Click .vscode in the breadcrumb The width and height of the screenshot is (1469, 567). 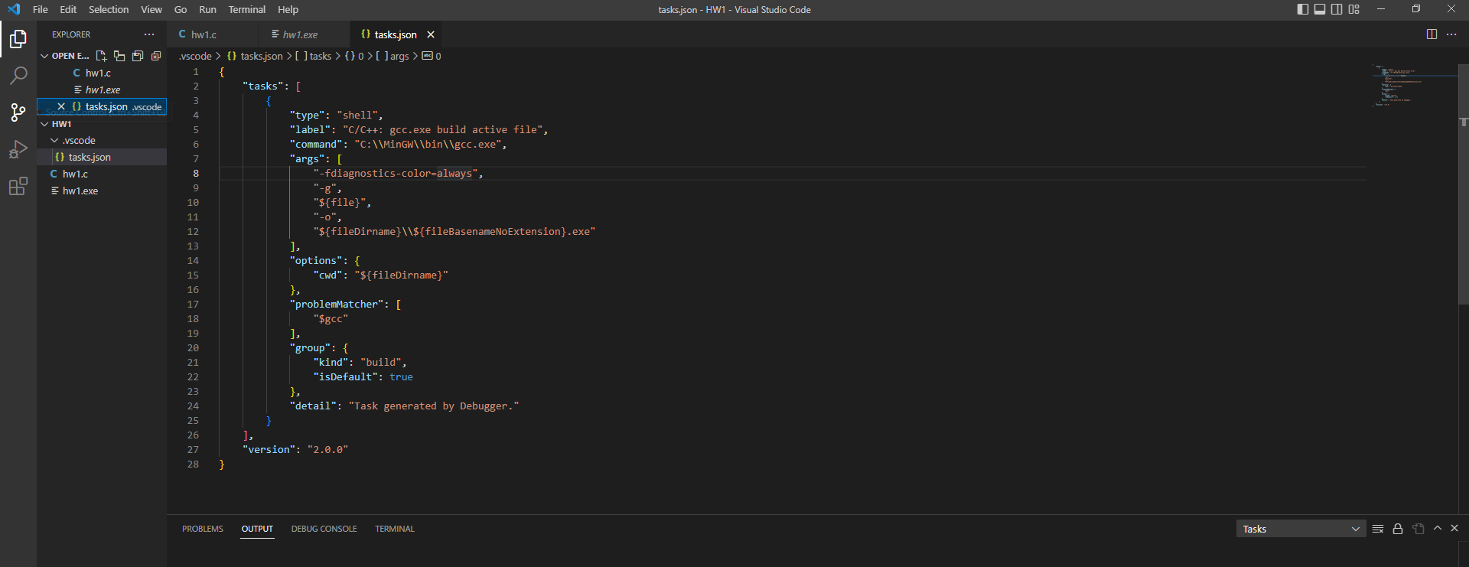[x=195, y=56]
